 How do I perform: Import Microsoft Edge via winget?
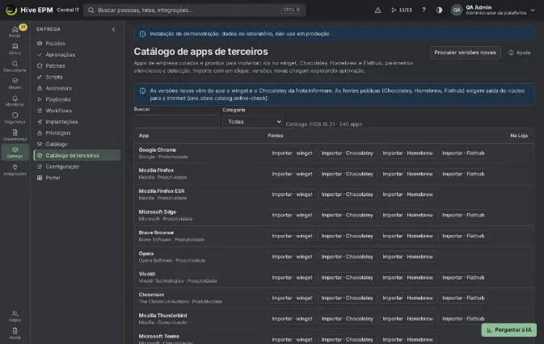point(292,215)
